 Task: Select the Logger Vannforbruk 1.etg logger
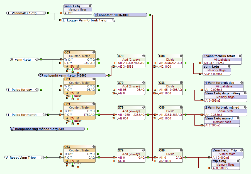coord(88,20)
